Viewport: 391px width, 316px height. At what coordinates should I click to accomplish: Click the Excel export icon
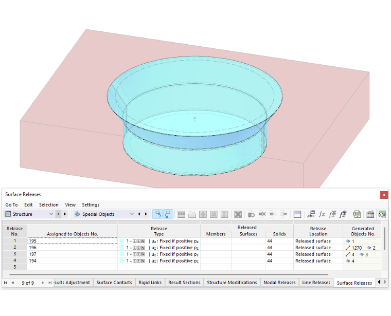pos(357,214)
